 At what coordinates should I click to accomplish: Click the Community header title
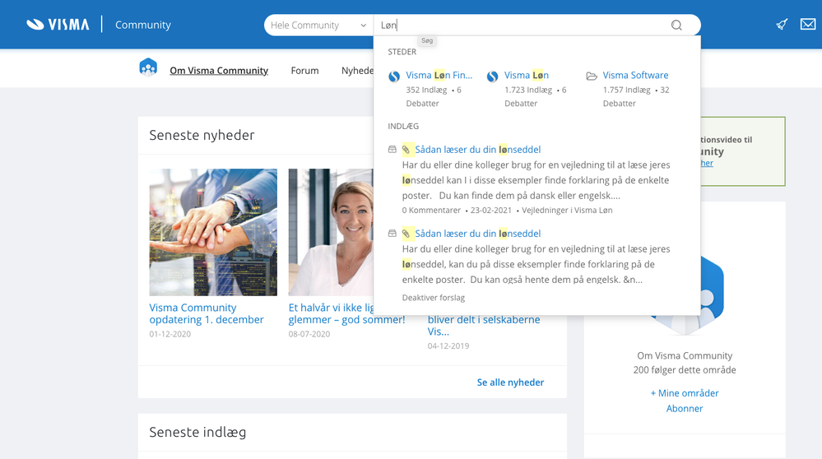143,25
